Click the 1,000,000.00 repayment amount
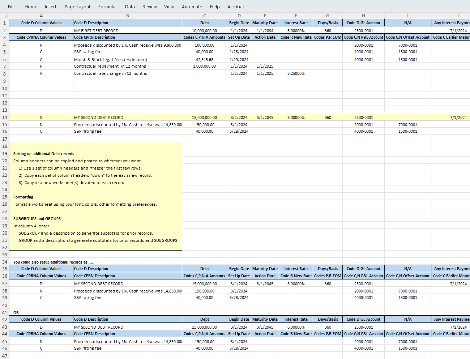Screen dimensions: 470x359 (x=205, y=66)
